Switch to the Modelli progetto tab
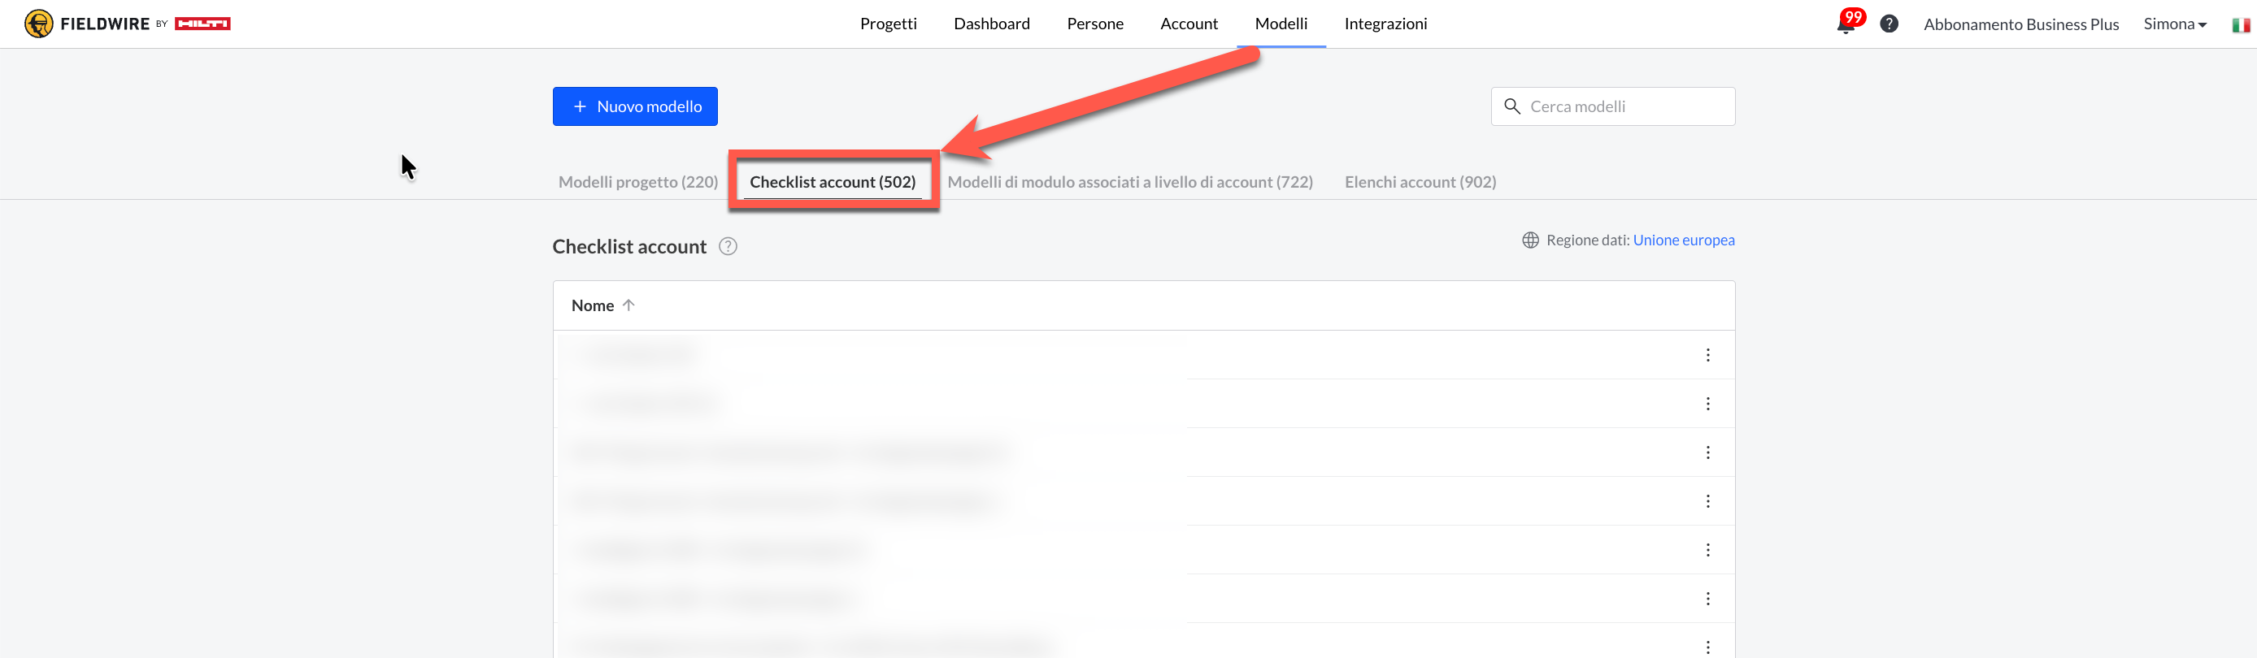Viewport: 2257px width, 658px height. (638, 182)
